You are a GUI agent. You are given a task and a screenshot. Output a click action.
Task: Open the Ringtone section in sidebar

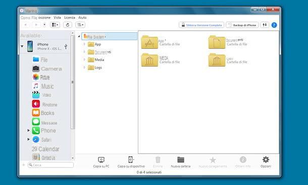coord(44,104)
